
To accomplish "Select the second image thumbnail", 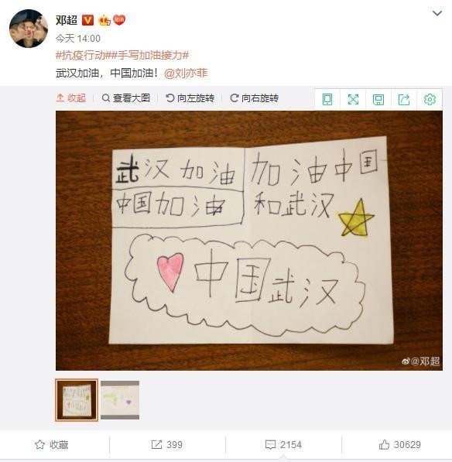I will tap(120, 400).
